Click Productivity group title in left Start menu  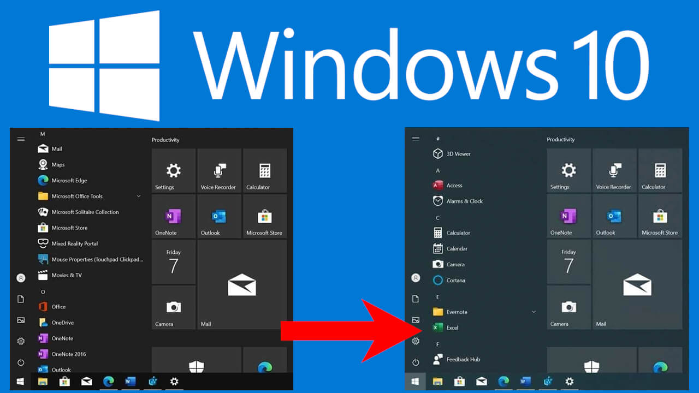[165, 140]
